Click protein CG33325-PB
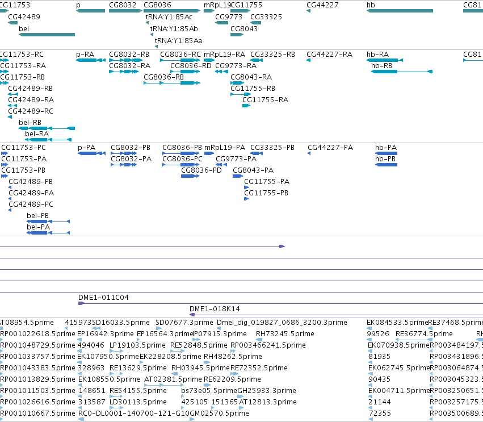 (x=272, y=148)
